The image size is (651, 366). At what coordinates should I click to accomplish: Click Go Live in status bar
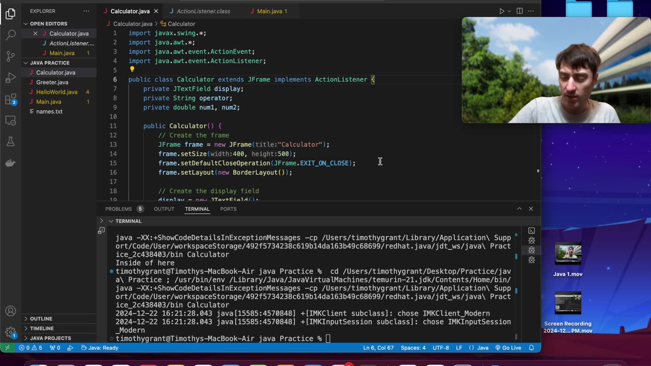click(508, 348)
